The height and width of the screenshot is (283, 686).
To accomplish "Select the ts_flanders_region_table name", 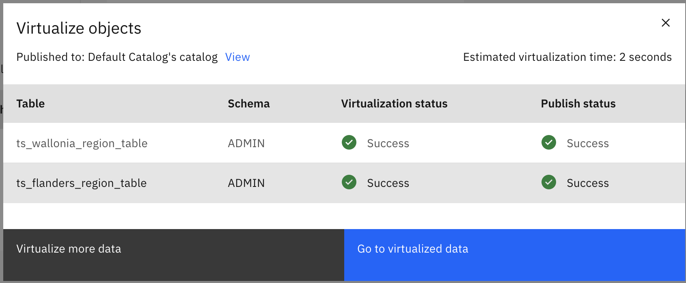I will (x=82, y=183).
